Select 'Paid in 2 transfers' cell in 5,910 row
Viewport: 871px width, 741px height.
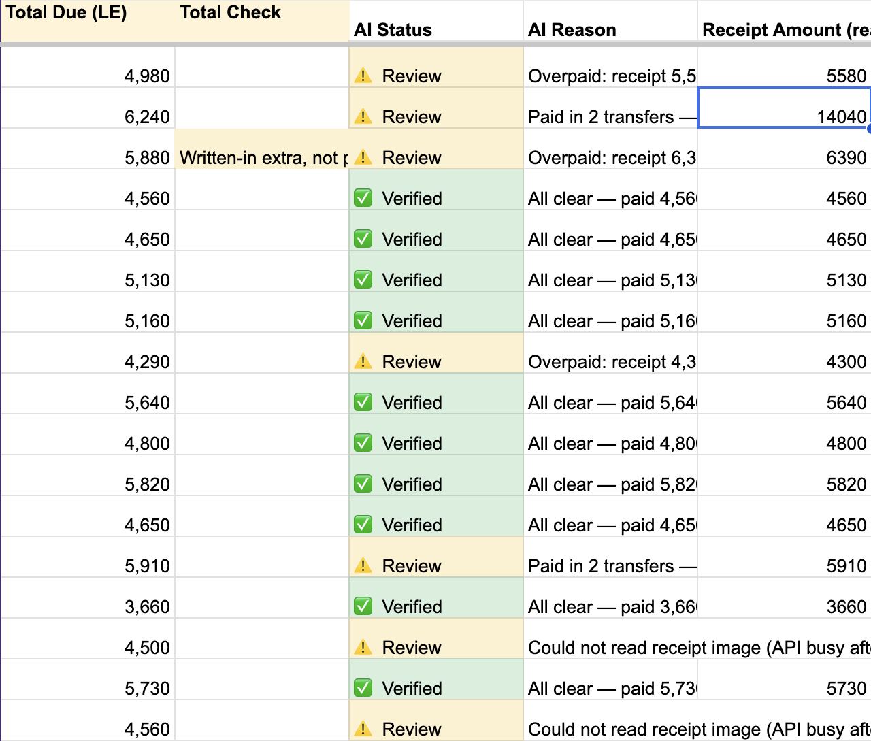tap(610, 557)
